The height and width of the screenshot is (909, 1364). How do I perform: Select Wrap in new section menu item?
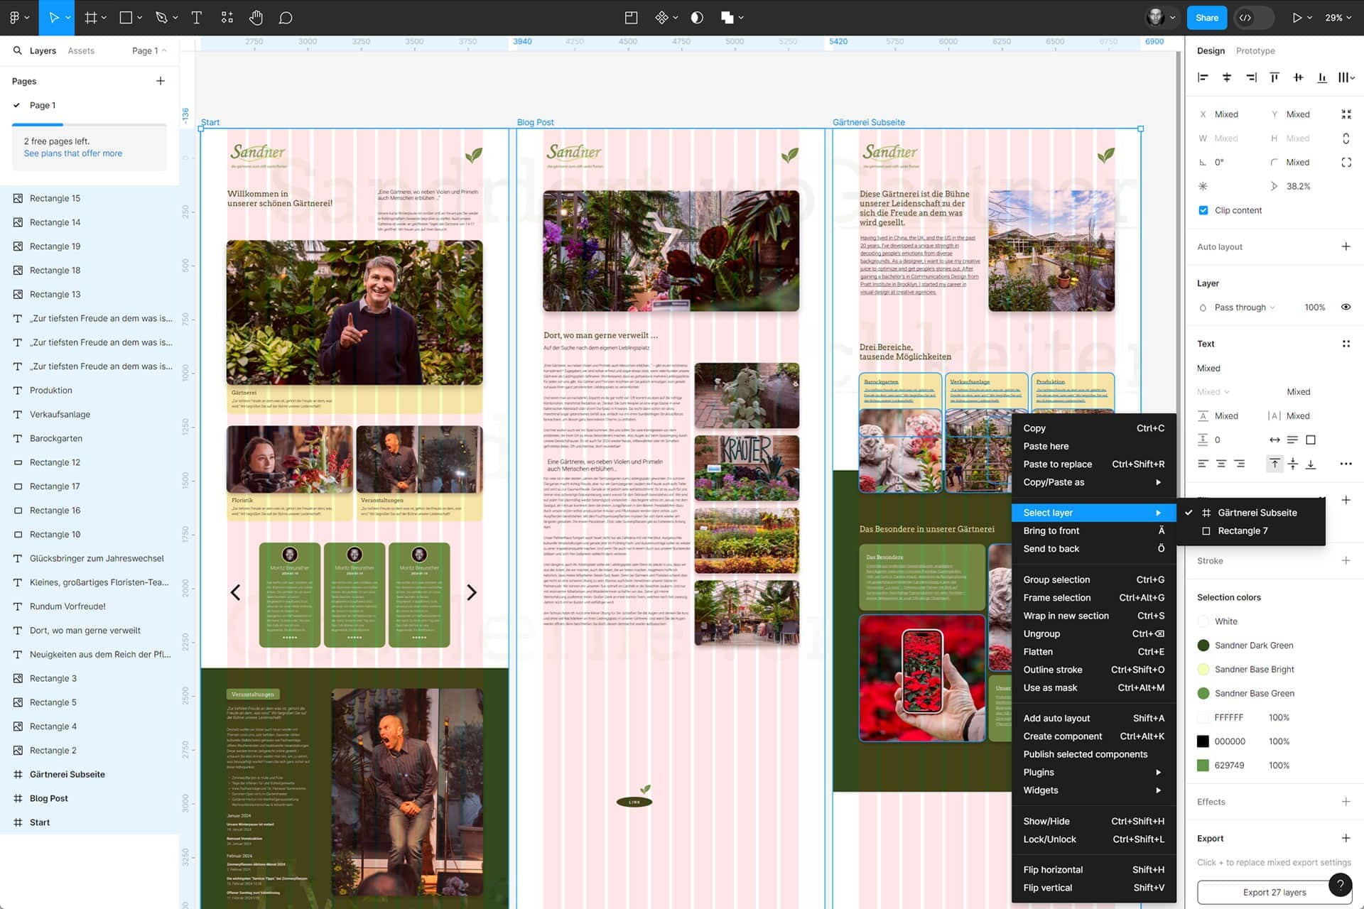[1066, 615]
